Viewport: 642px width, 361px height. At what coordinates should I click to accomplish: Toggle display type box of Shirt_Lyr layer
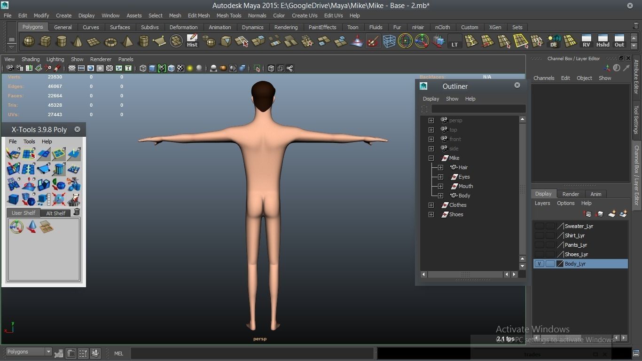550,235
